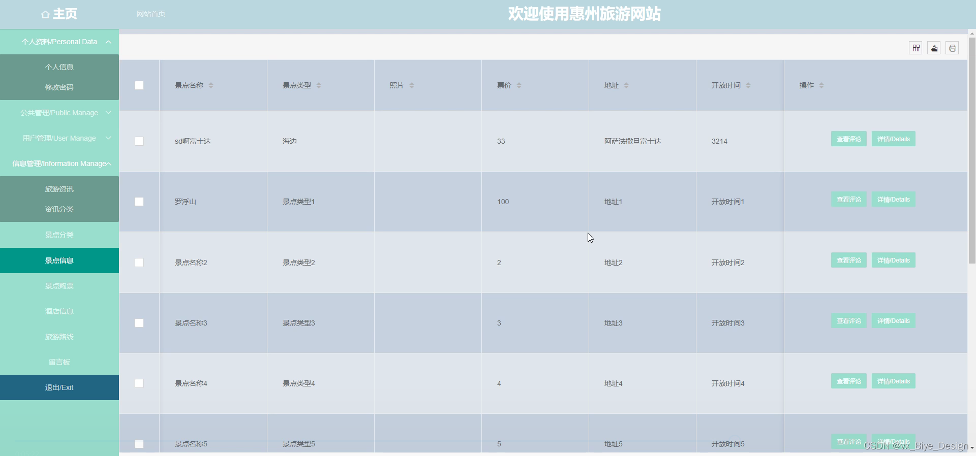Open 详情/Details for 罗浮山 row

(x=894, y=200)
